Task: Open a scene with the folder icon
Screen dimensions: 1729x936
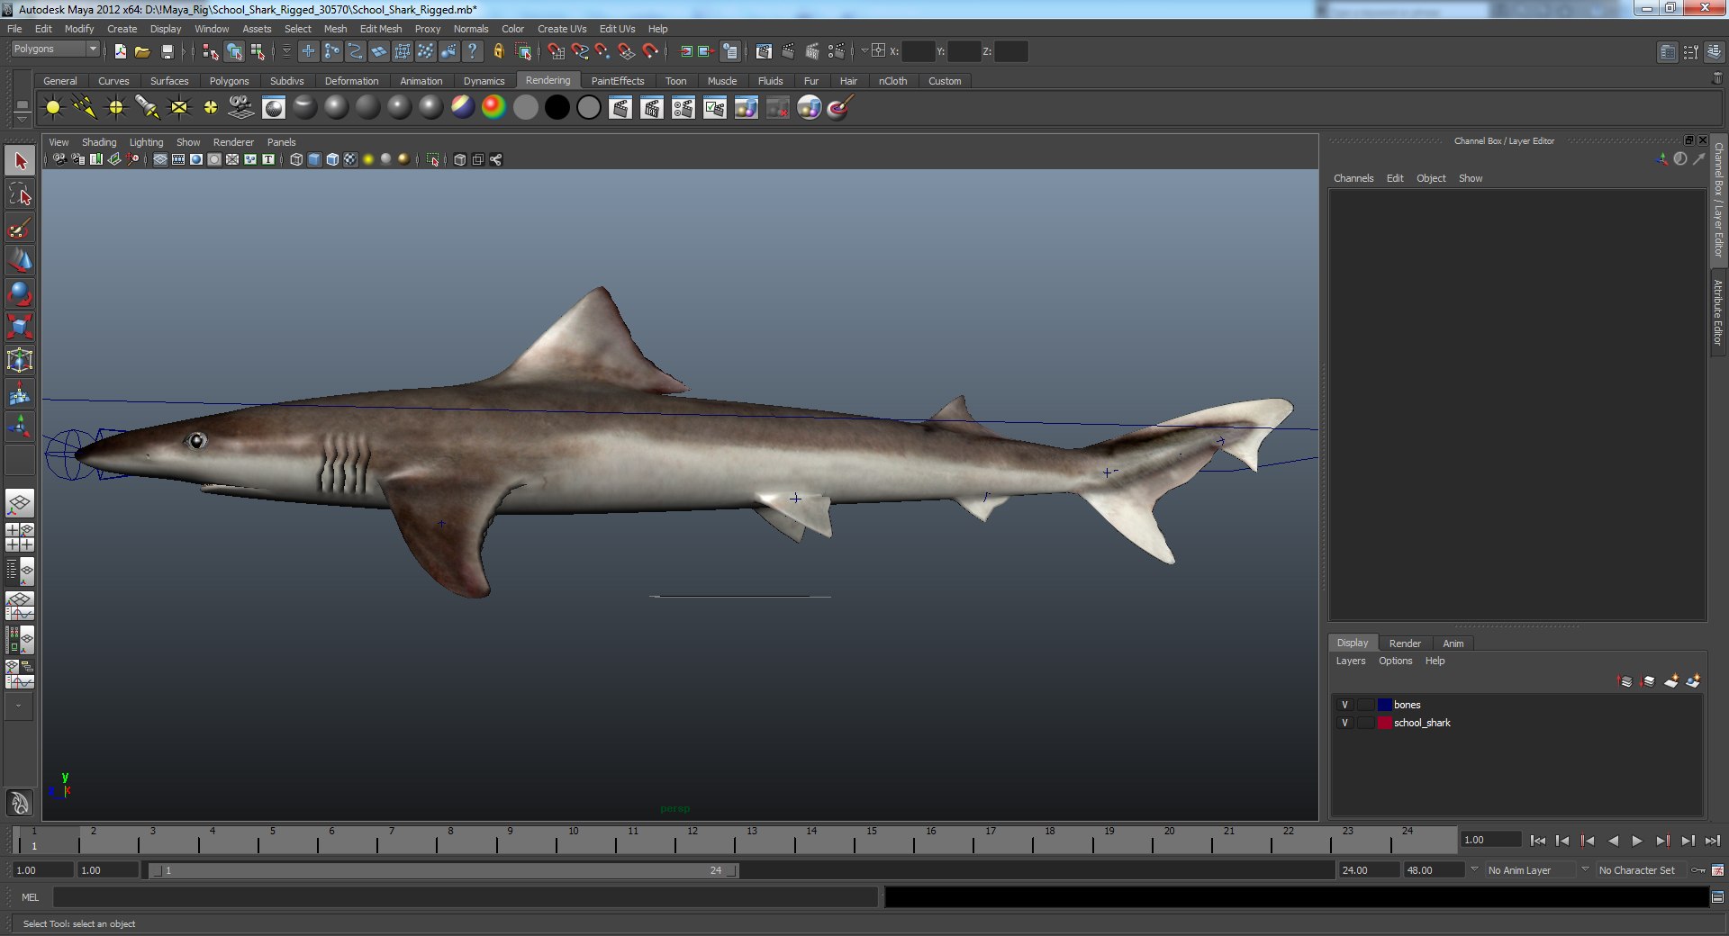Action: tap(142, 51)
